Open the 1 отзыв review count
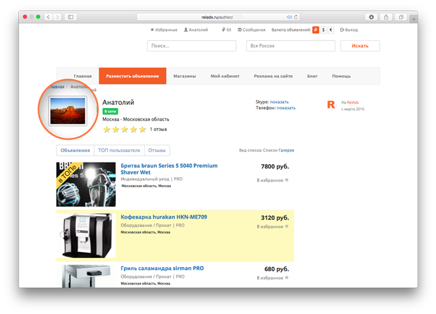436x314 pixels. tap(158, 130)
